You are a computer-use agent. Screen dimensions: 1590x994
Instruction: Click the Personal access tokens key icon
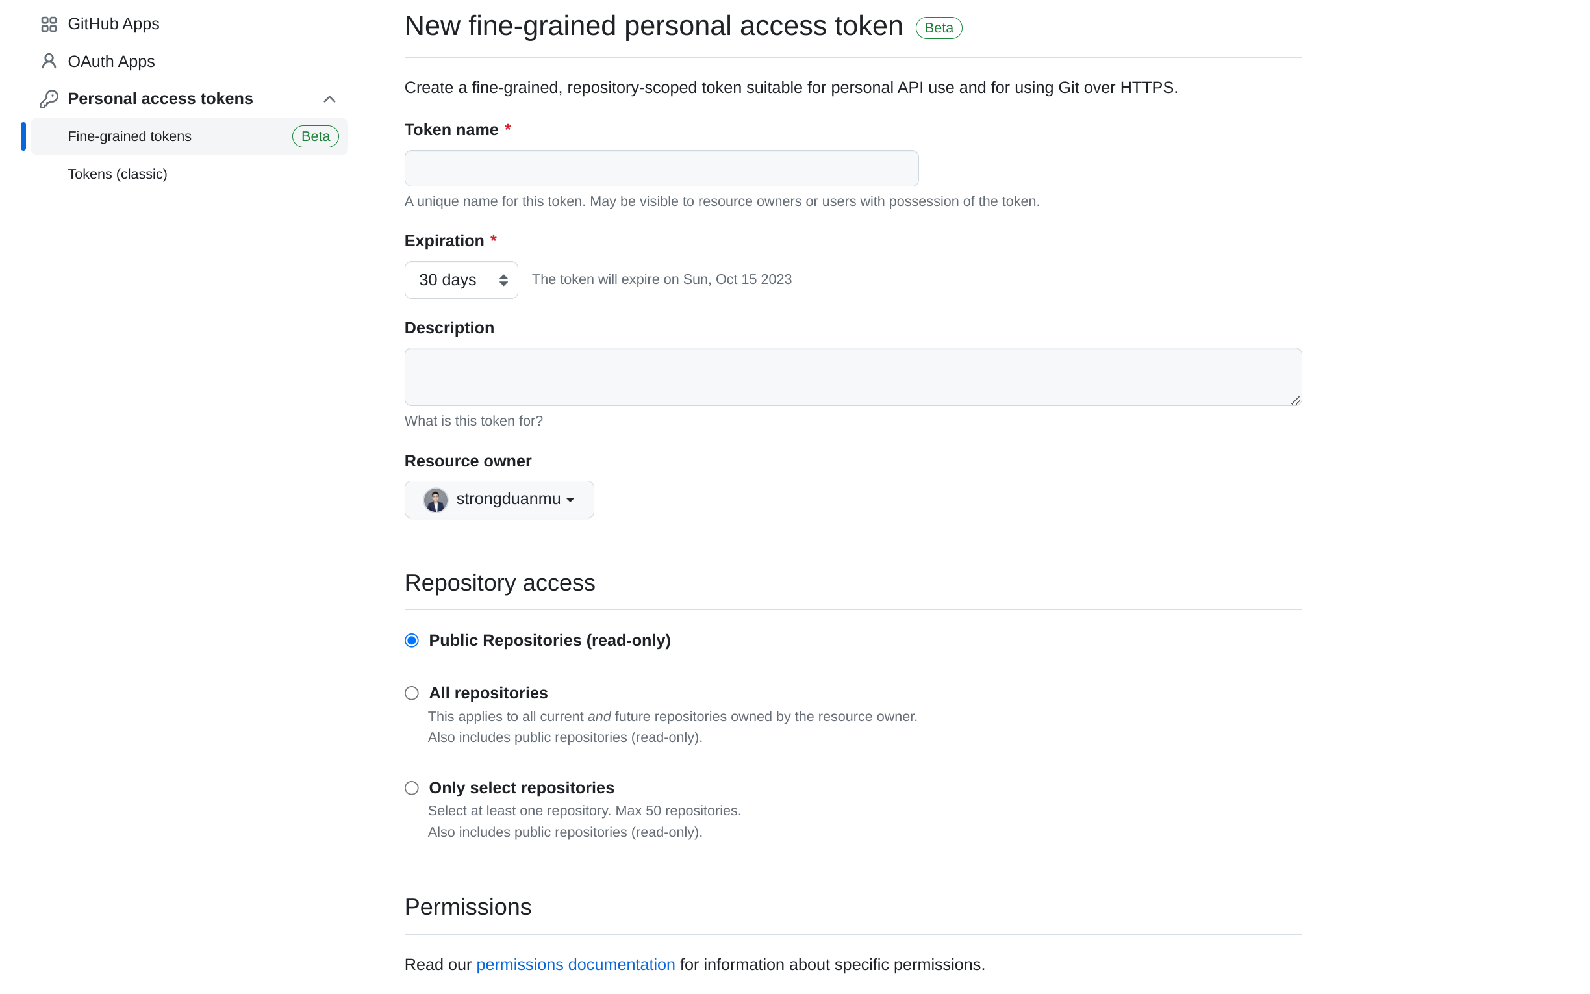[49, 99]
